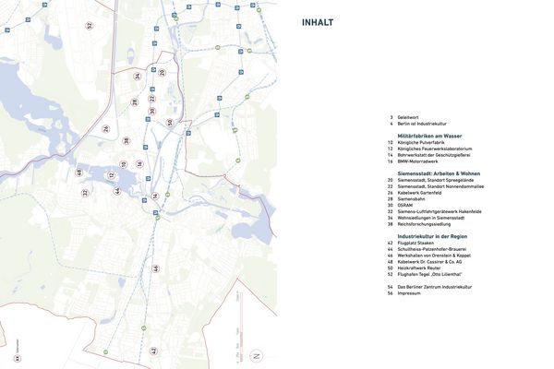This screenshot has width=554, height=369.
Task: Click 'Industriekultur in der Region' heading
Action: [x=432, y=236]
